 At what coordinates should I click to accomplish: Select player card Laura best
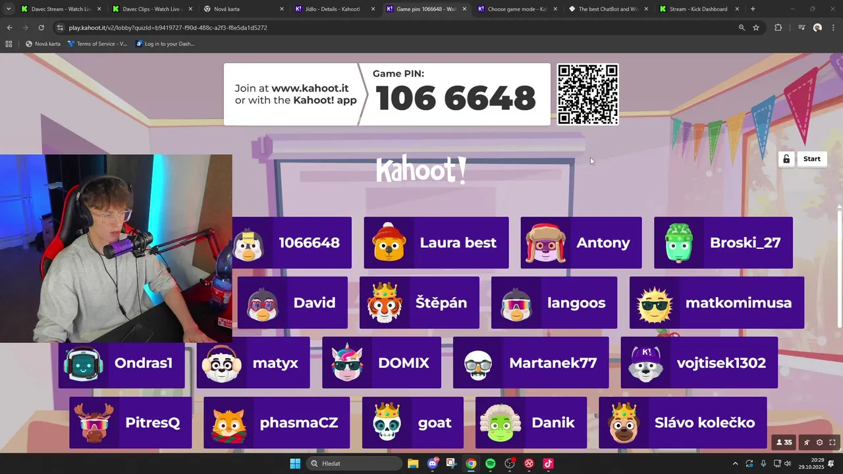pos(436,242)
